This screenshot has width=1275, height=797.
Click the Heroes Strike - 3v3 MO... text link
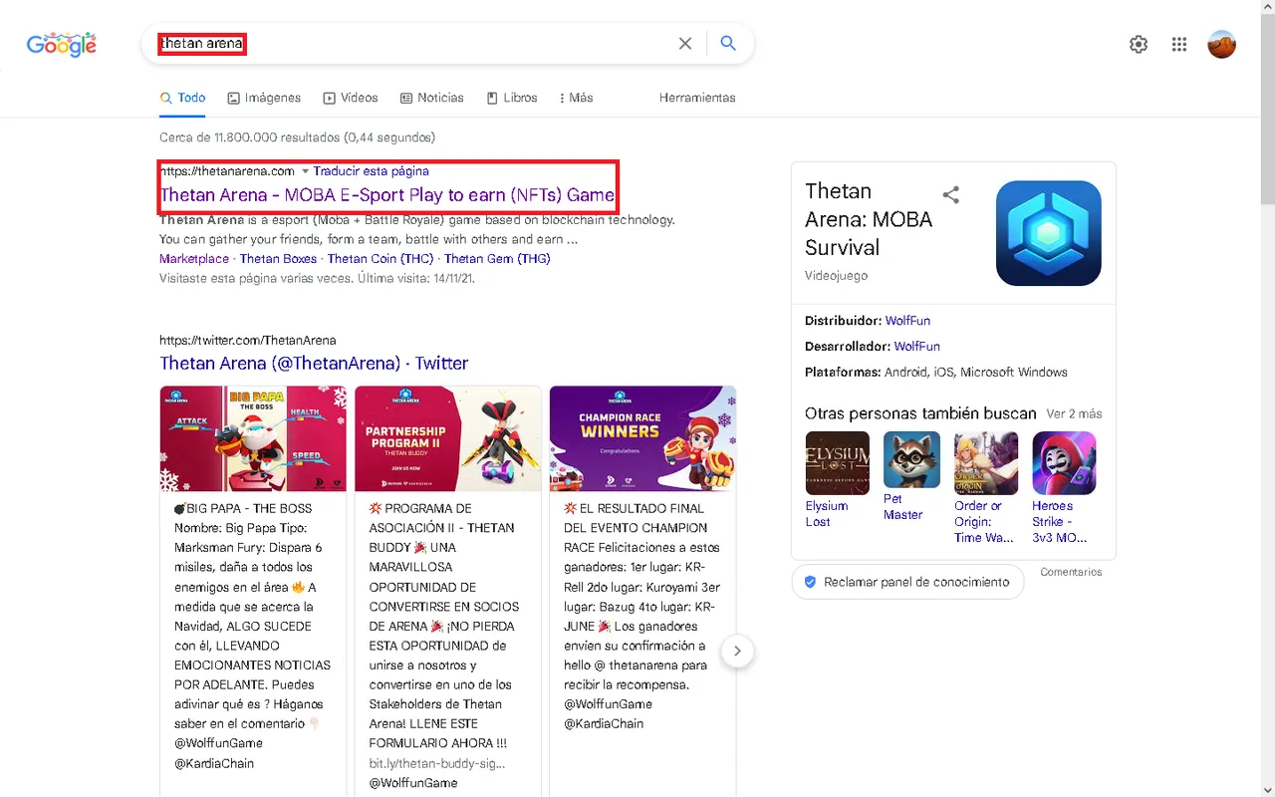click(x=1060, y=522)
